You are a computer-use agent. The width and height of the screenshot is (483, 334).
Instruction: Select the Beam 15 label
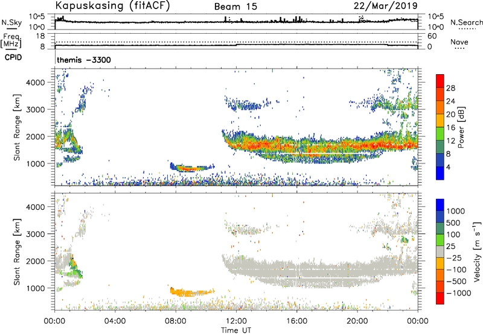tap(235, 7)
